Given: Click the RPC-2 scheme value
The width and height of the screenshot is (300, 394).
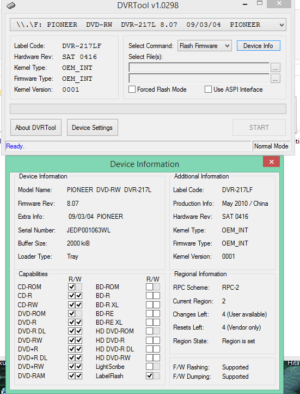Looking at the screenshot, I should coord(230,287).
